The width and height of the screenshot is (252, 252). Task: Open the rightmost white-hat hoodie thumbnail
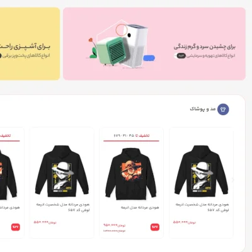point(201,171)
